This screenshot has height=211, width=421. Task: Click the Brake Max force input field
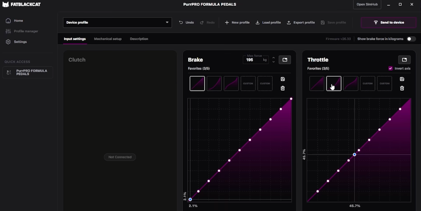pos(255,60)
